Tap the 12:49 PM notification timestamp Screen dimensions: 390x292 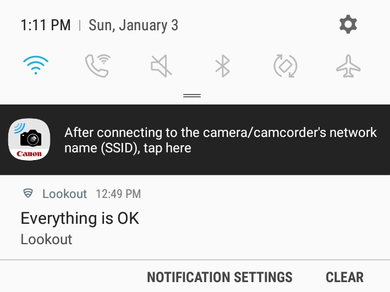pos(118,194)
